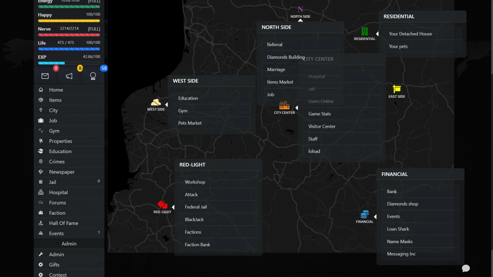Open Marriage in North Side panel
Image resolution: width=493 pixels, height=277 pixels.
click(x=300, y=70)
